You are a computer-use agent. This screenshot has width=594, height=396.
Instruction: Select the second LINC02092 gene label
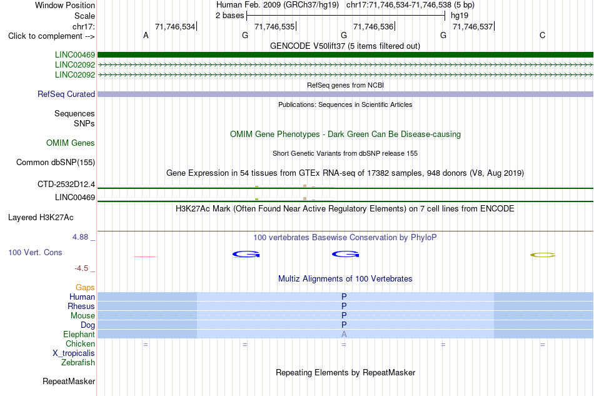coord(74,74)
